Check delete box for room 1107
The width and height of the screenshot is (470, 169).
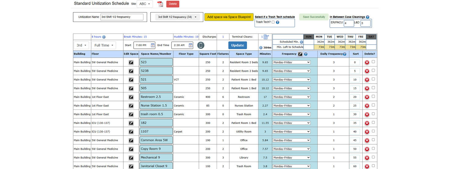click(373, 131)
